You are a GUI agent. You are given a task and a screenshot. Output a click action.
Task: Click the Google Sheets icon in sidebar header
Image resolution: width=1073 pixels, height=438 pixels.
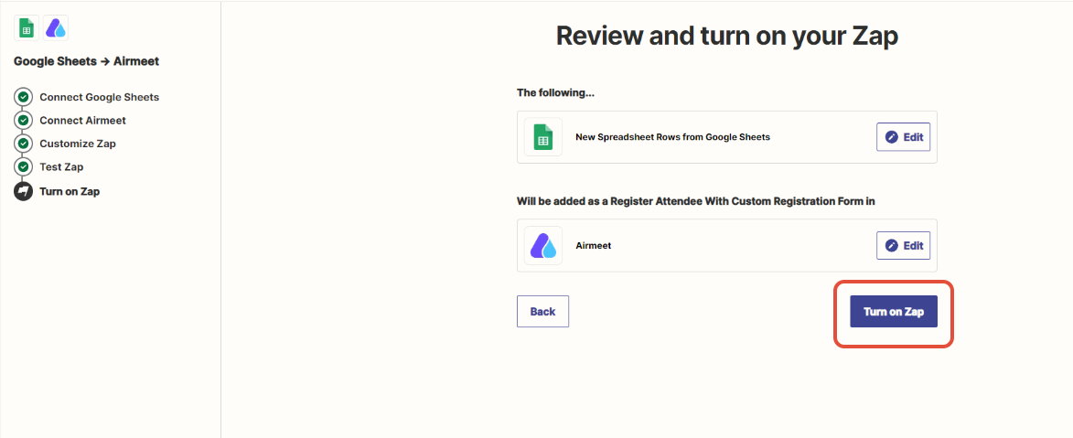pyautogui.click(x=26, y=28)
